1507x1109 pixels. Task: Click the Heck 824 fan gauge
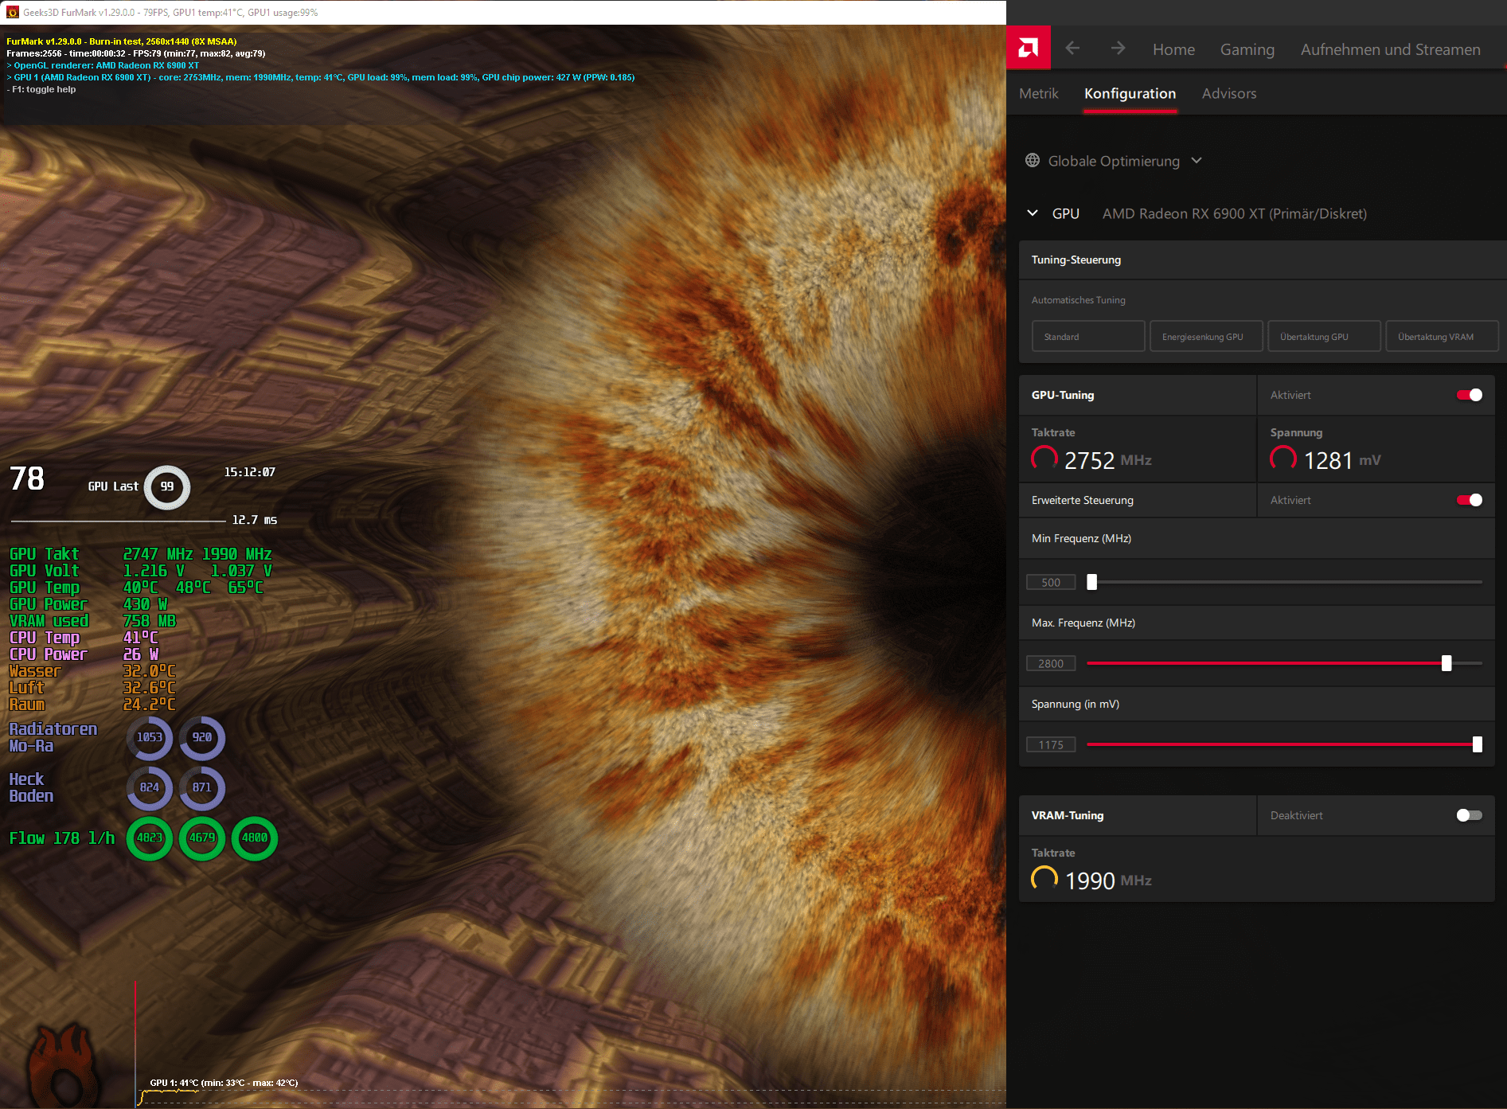point(150,788)
